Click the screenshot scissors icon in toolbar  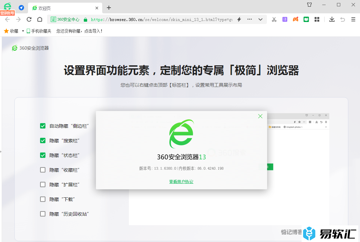pos(274,19)
